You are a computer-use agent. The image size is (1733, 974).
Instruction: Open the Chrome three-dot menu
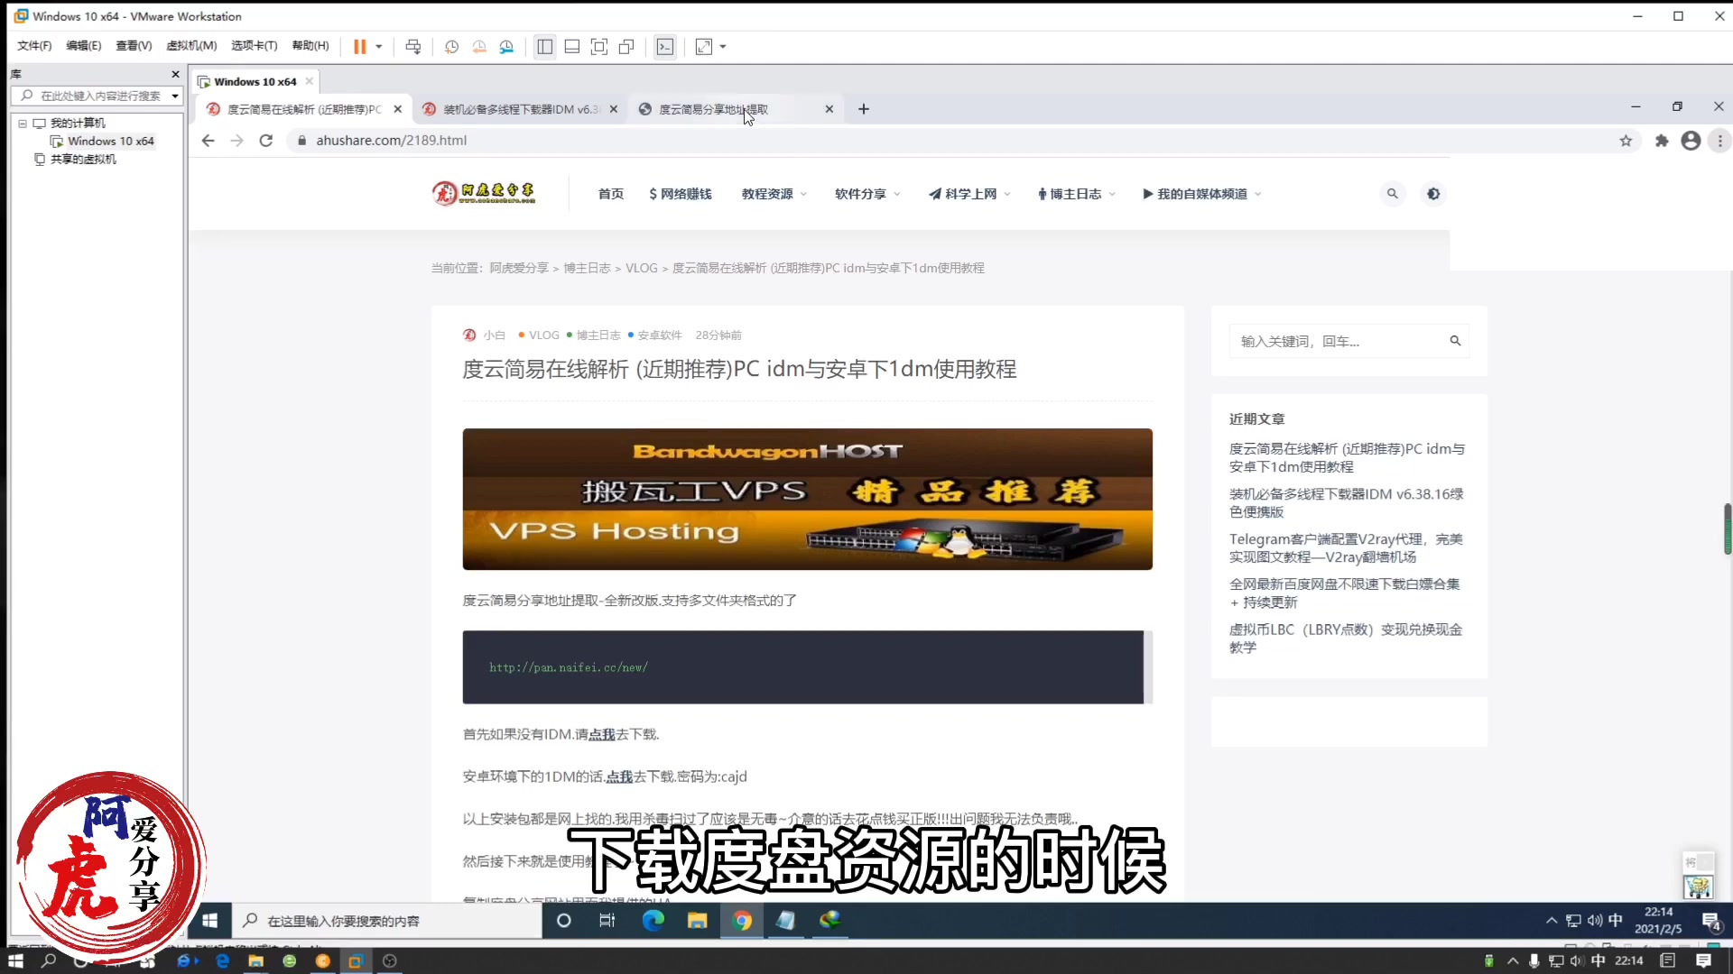(x=1719, y=141)
